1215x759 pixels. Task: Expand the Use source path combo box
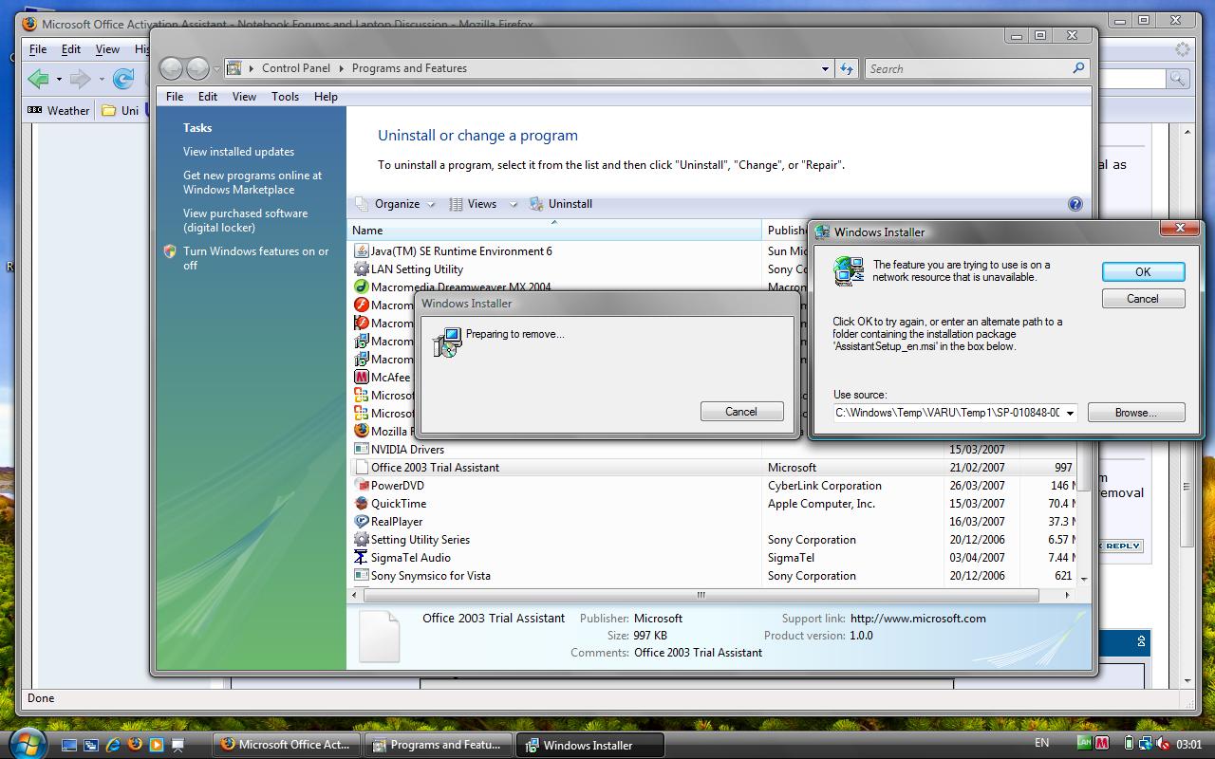1070,413
